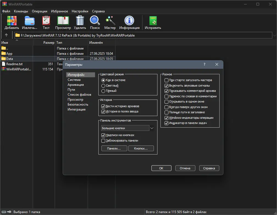Image resolution: width=277 pixels, height=215 pixels.
Task: Switch to the Просмотр settings page
Action: click(81, 100)
